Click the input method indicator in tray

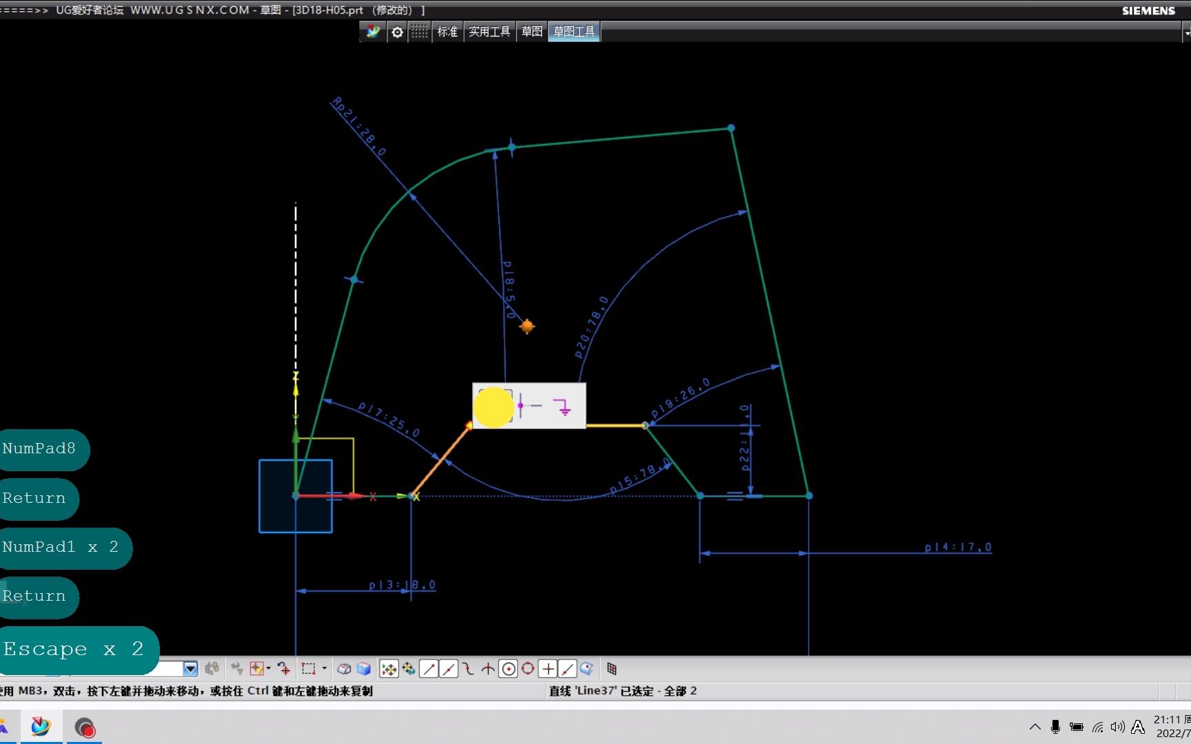point(1138,727)
